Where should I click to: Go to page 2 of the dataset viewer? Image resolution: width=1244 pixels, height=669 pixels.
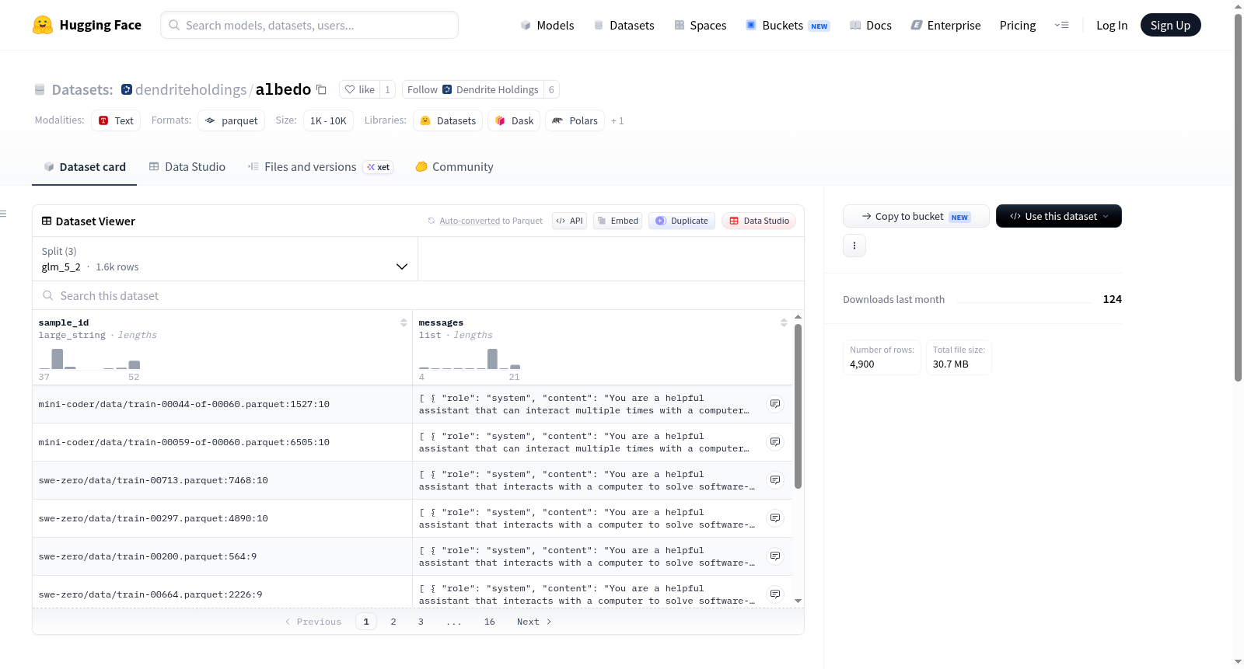coord(393,622)
